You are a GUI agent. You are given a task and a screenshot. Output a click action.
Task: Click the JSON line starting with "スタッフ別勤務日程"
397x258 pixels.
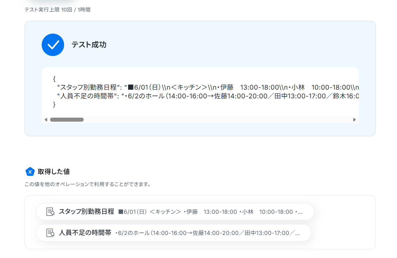pos(208,87)
